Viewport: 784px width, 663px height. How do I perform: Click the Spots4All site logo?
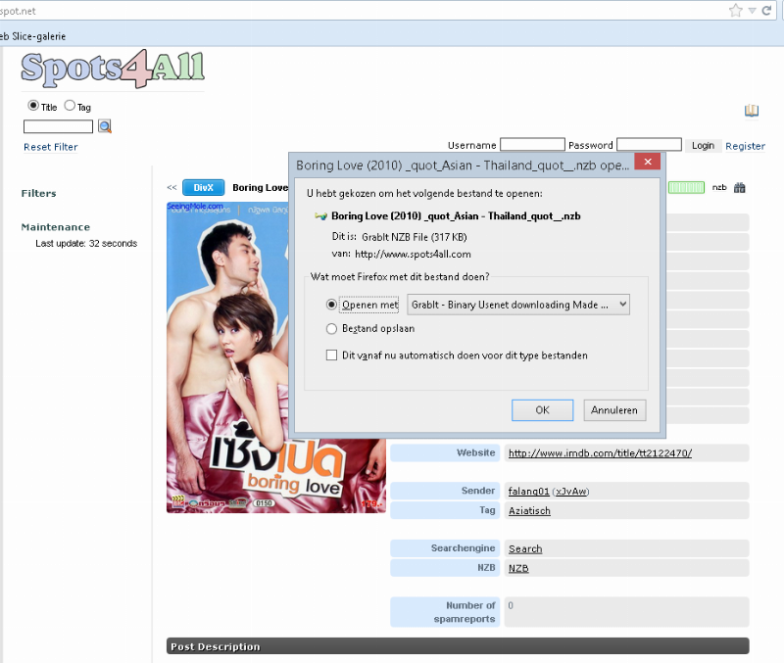point(111,70)
